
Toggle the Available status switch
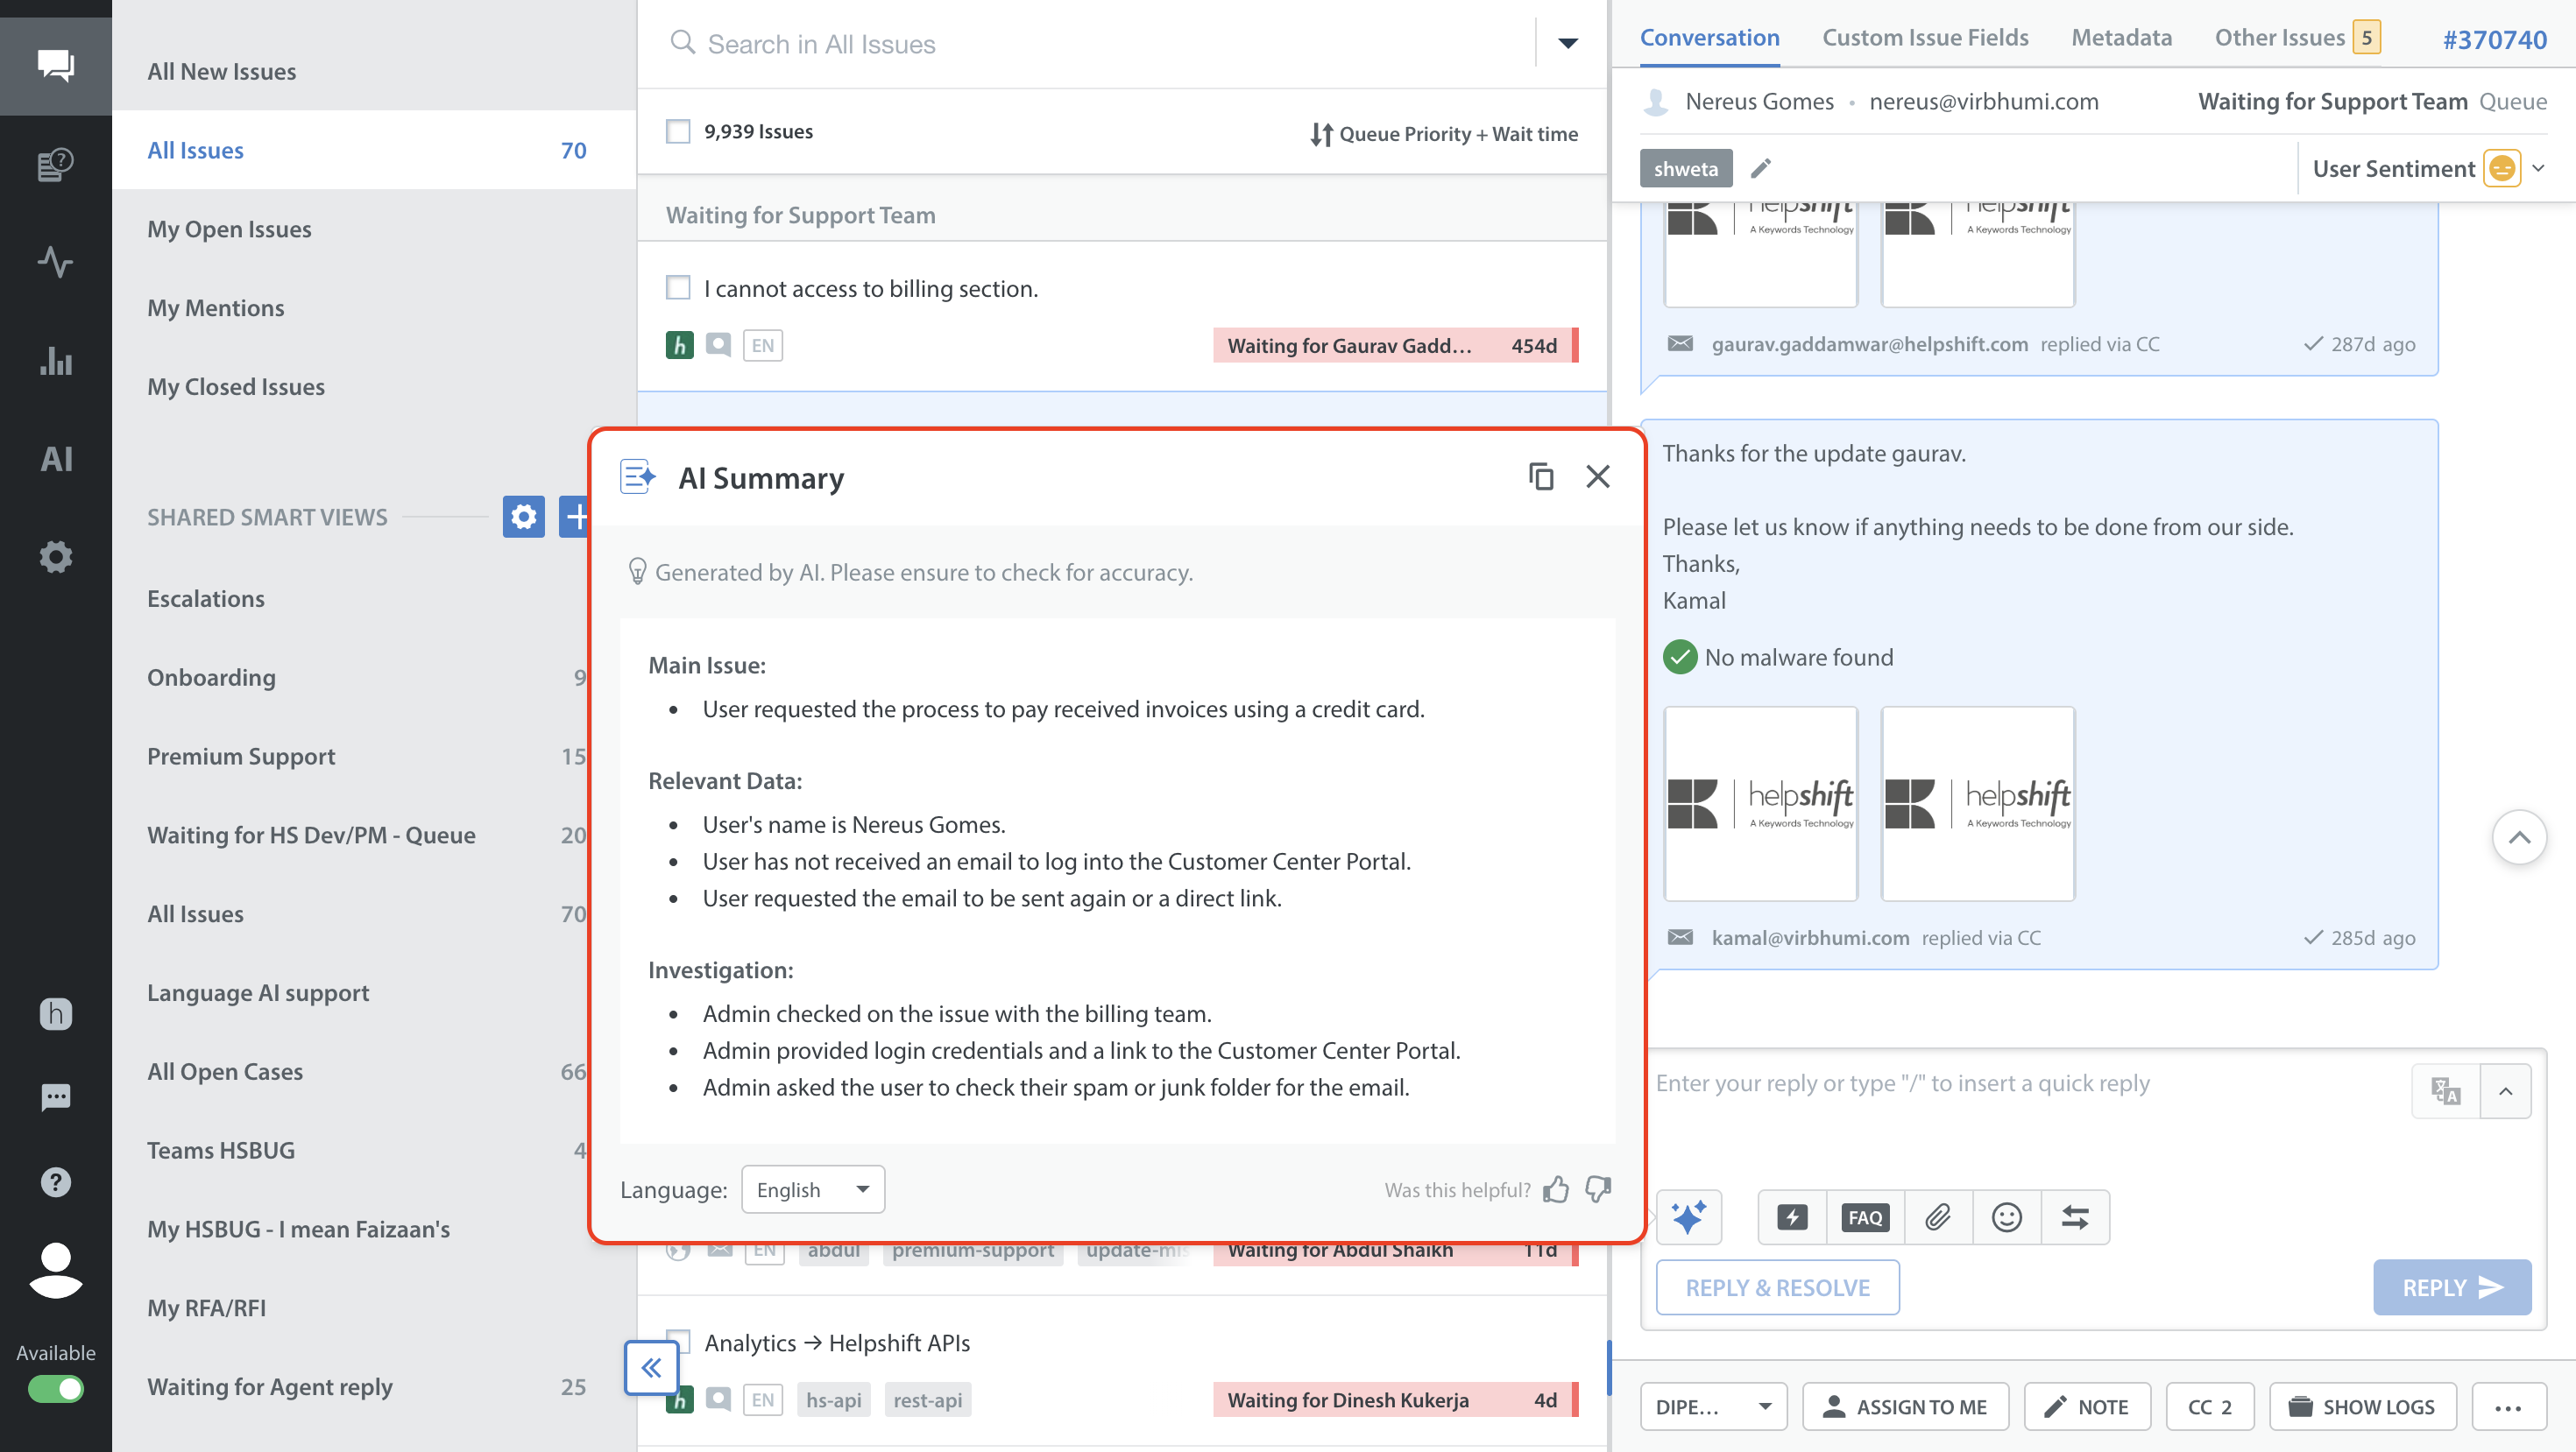56,1388
